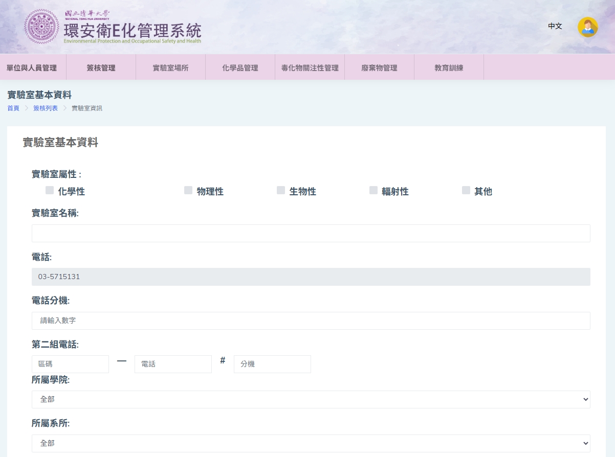Open the 化學品管理 menu
Image resolution: width=615 pixels, height=457 pixels.
(x=240, y=68)
